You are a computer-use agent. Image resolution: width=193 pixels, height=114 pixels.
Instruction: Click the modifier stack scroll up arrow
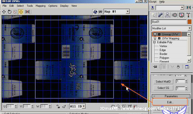pyautogui.click(x=189, y=34)
